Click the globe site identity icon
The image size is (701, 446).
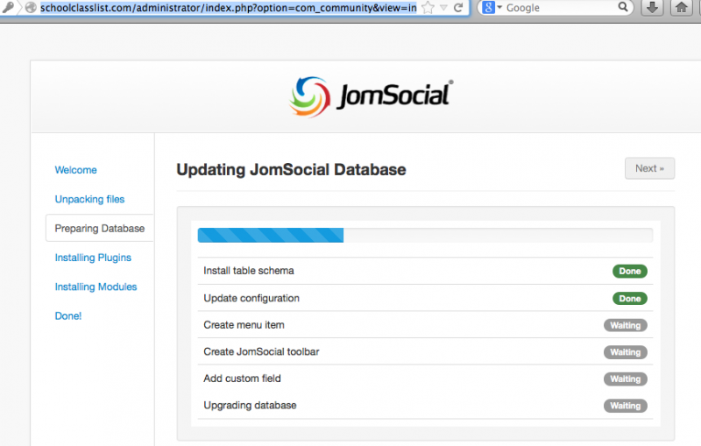tap(31, 7)
